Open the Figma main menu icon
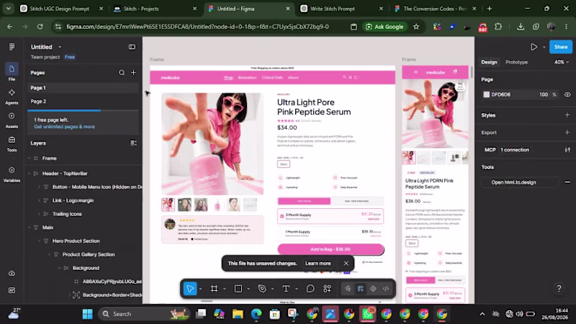This screenshot has height=324, width=576. pos(12,47)
